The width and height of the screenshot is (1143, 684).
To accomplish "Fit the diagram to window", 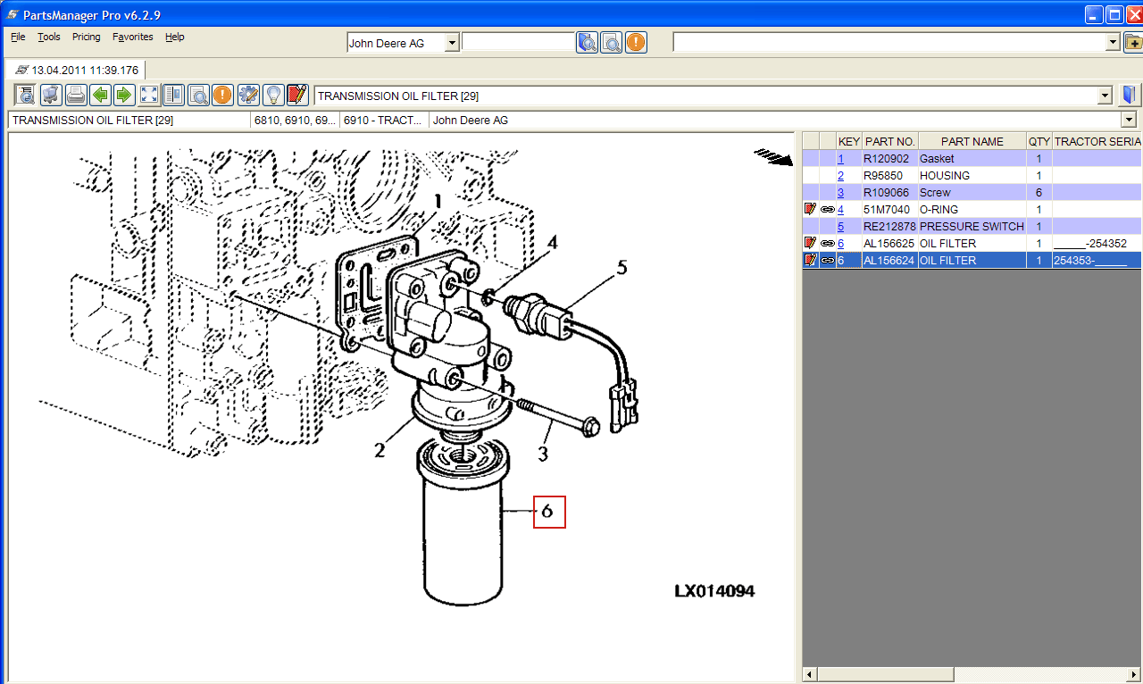I will coord(149,96).
